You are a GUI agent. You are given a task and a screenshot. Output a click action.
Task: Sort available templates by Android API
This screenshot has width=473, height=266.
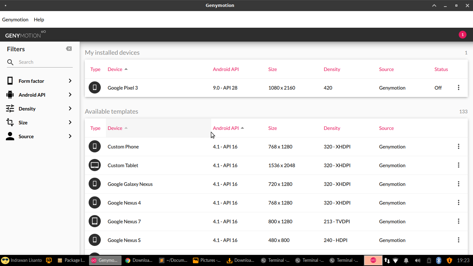(x=229, y=128)
